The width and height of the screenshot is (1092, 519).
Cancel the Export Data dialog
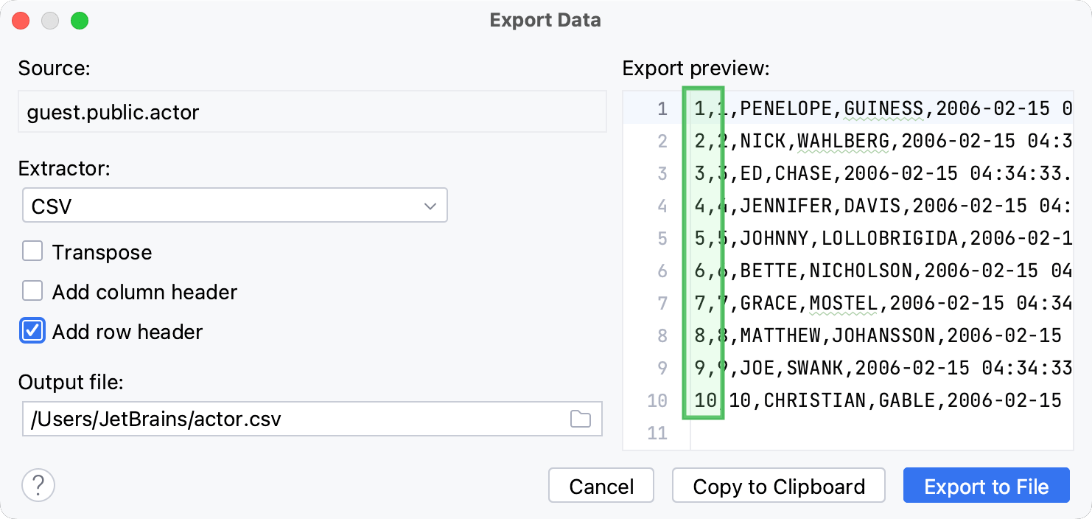pyautogui.click(x=601, y=485)
